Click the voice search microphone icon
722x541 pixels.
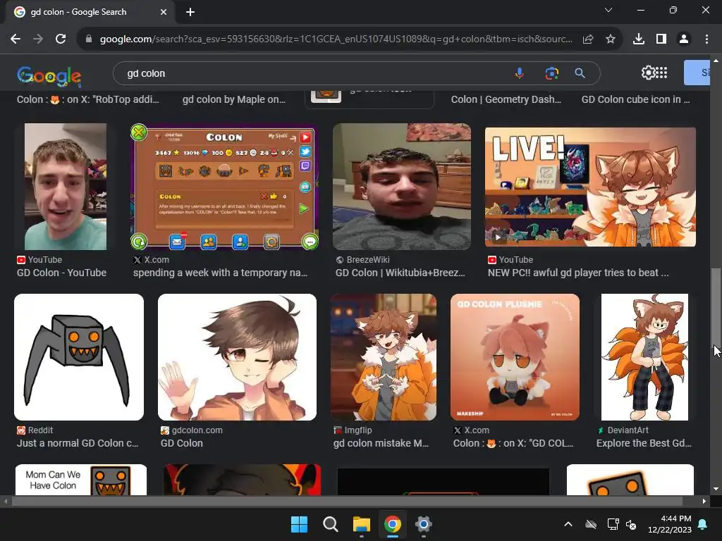coord(520,73)
